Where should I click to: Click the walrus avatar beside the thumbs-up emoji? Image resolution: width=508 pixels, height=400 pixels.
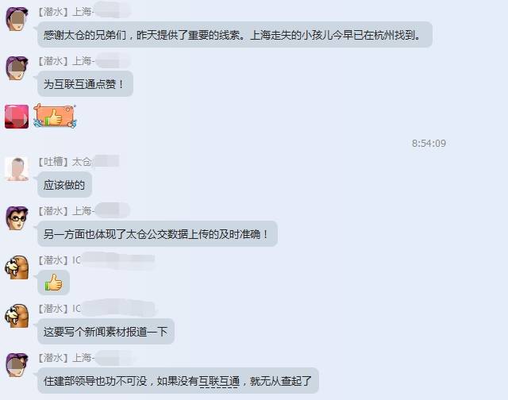pos(17,267)
